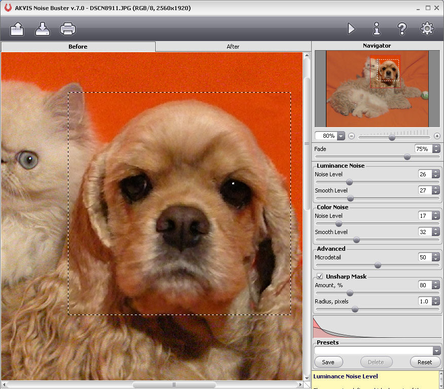Click the Save image icon
444x389 pixels.
43,29
